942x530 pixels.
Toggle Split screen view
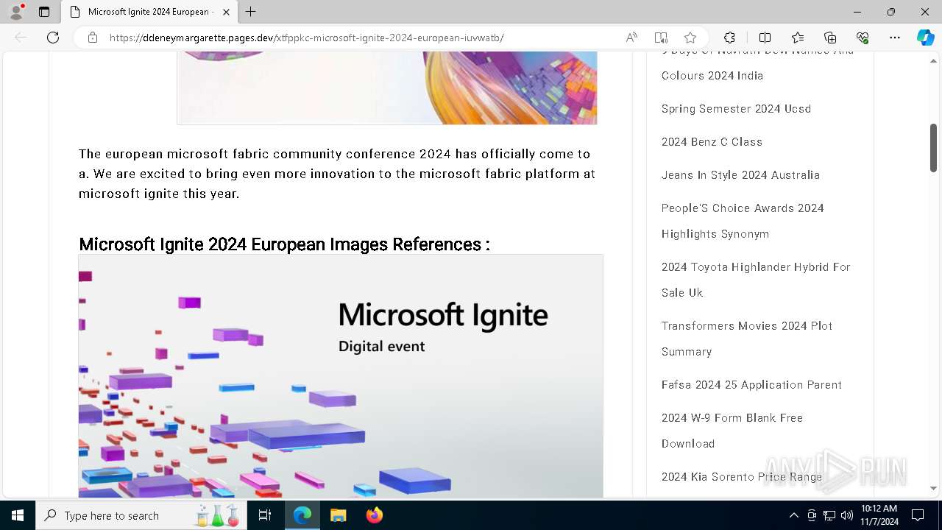(x=765, y=38)
